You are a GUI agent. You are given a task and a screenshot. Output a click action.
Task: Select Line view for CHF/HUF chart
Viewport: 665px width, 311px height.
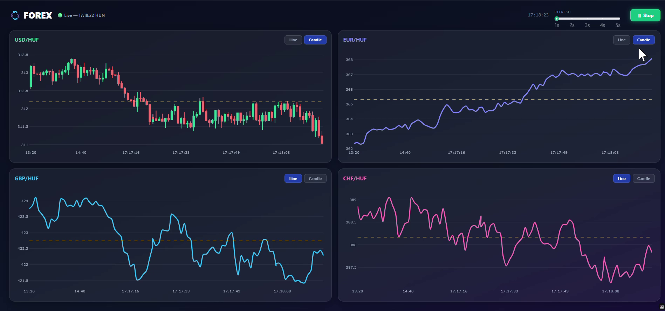point(622,179)
